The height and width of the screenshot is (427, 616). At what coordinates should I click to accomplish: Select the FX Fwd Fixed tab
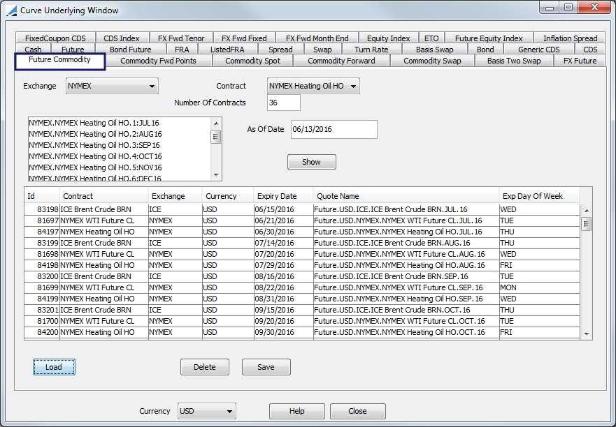click(x=244, y=38)
